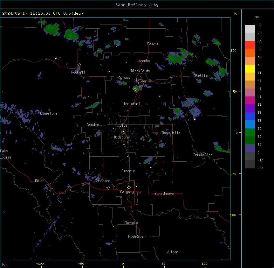Click the -50 tick label on right axis
This screenshot has height=268, width=274.
point(233,174)
